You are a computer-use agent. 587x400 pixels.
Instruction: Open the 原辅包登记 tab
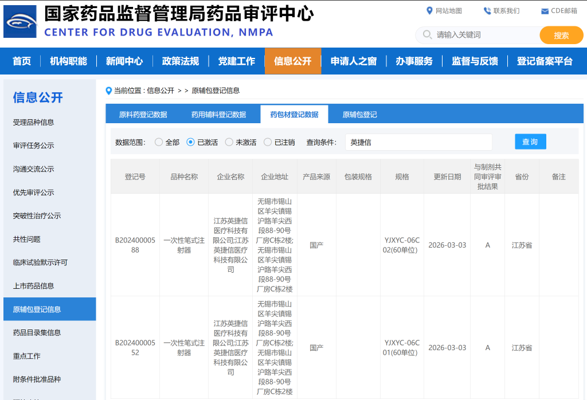(359, 115)
